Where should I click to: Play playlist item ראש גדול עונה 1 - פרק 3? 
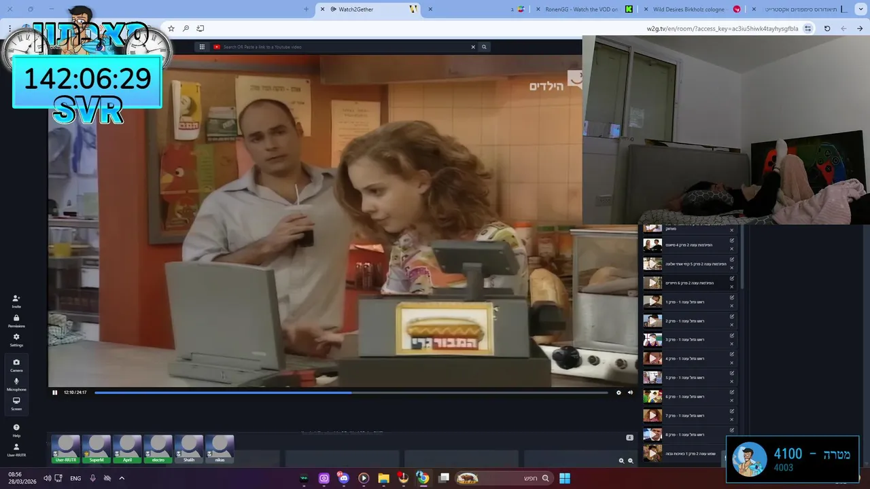(x=652, y=340)
